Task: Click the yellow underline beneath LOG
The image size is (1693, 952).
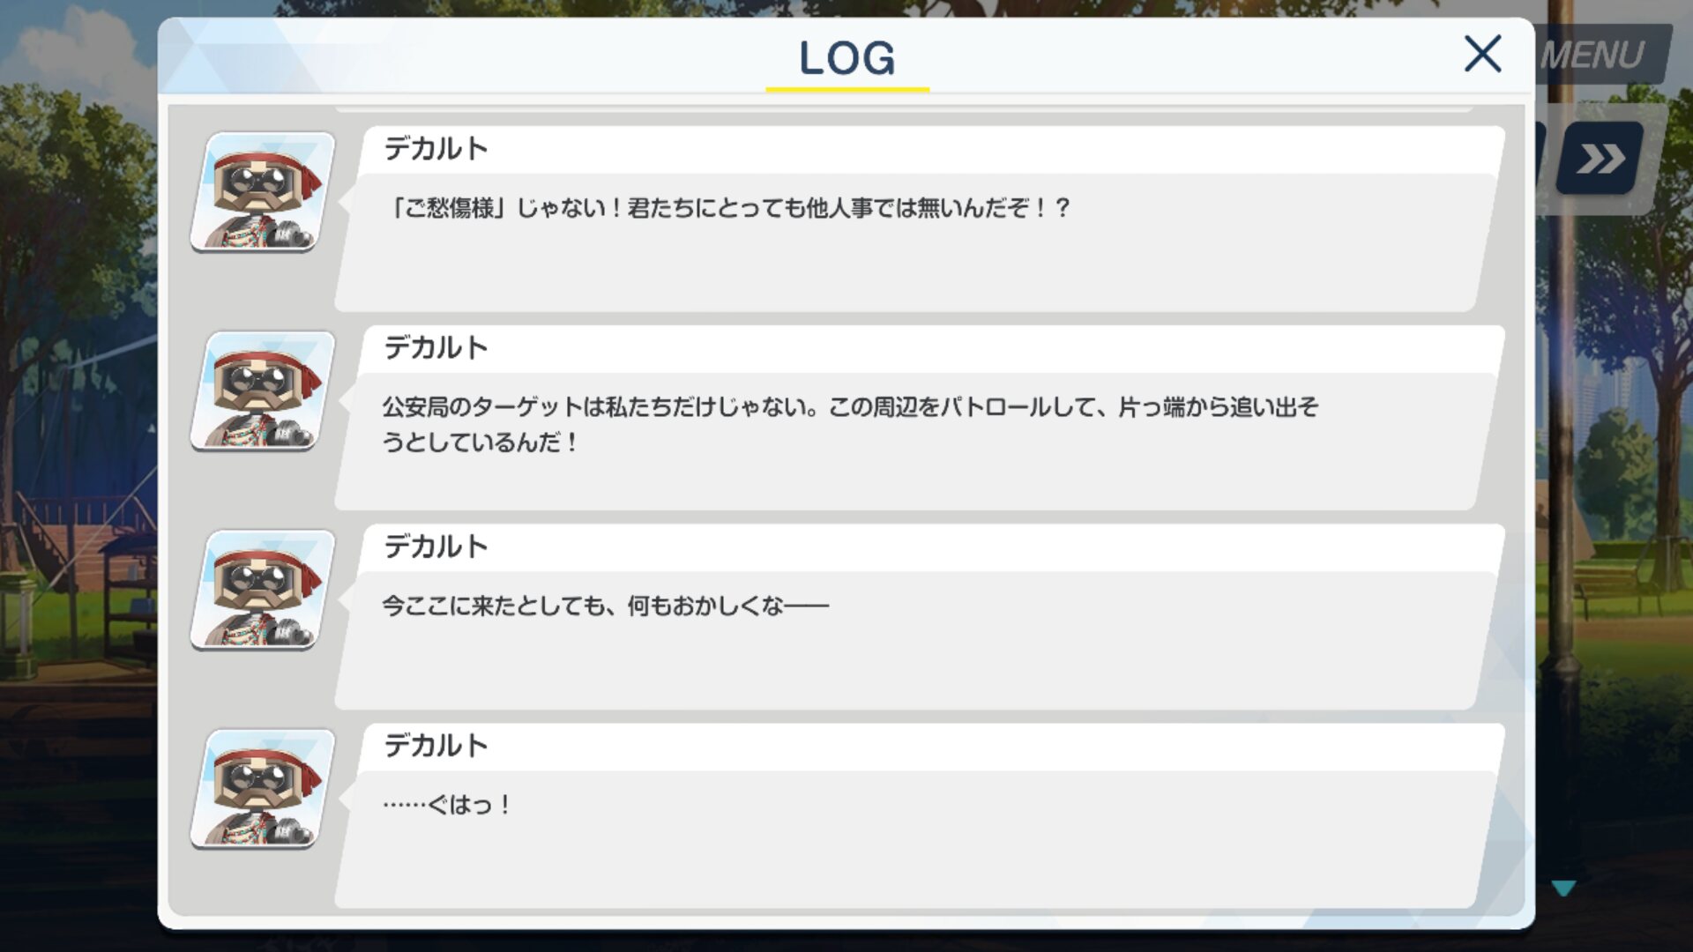Action: (x=847, y=89)
